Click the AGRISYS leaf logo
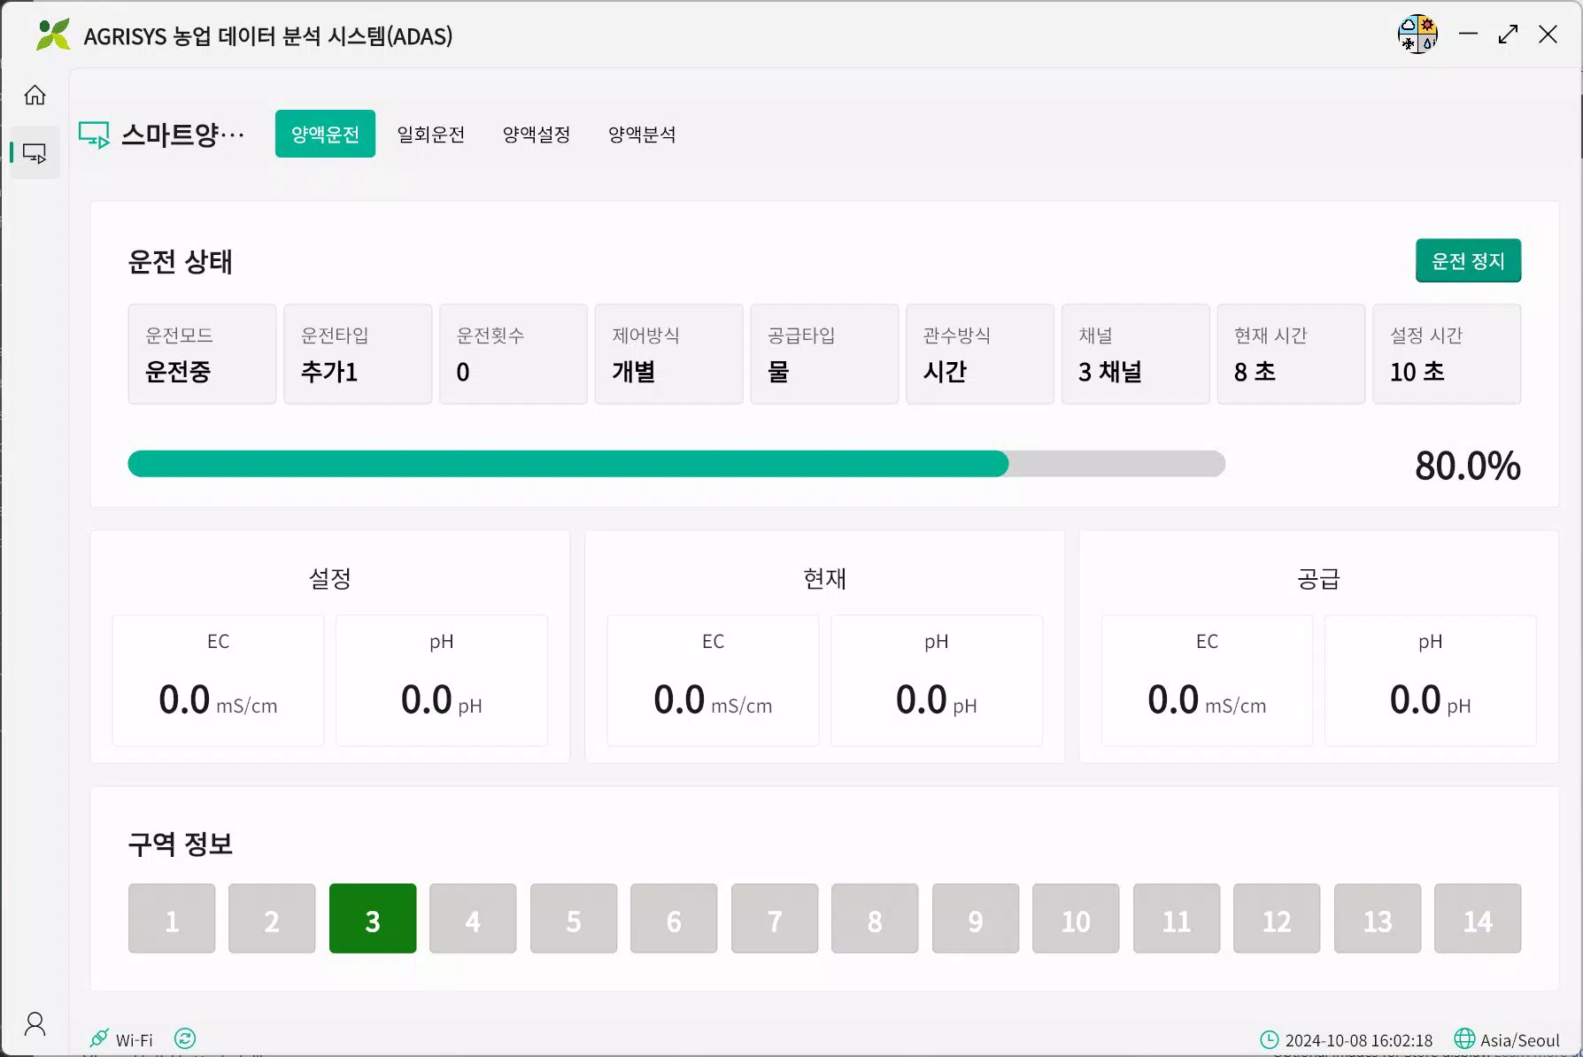 coord(53,35)
